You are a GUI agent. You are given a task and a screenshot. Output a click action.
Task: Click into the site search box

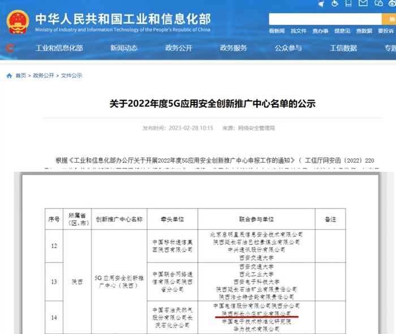click(x=325, y=19)
